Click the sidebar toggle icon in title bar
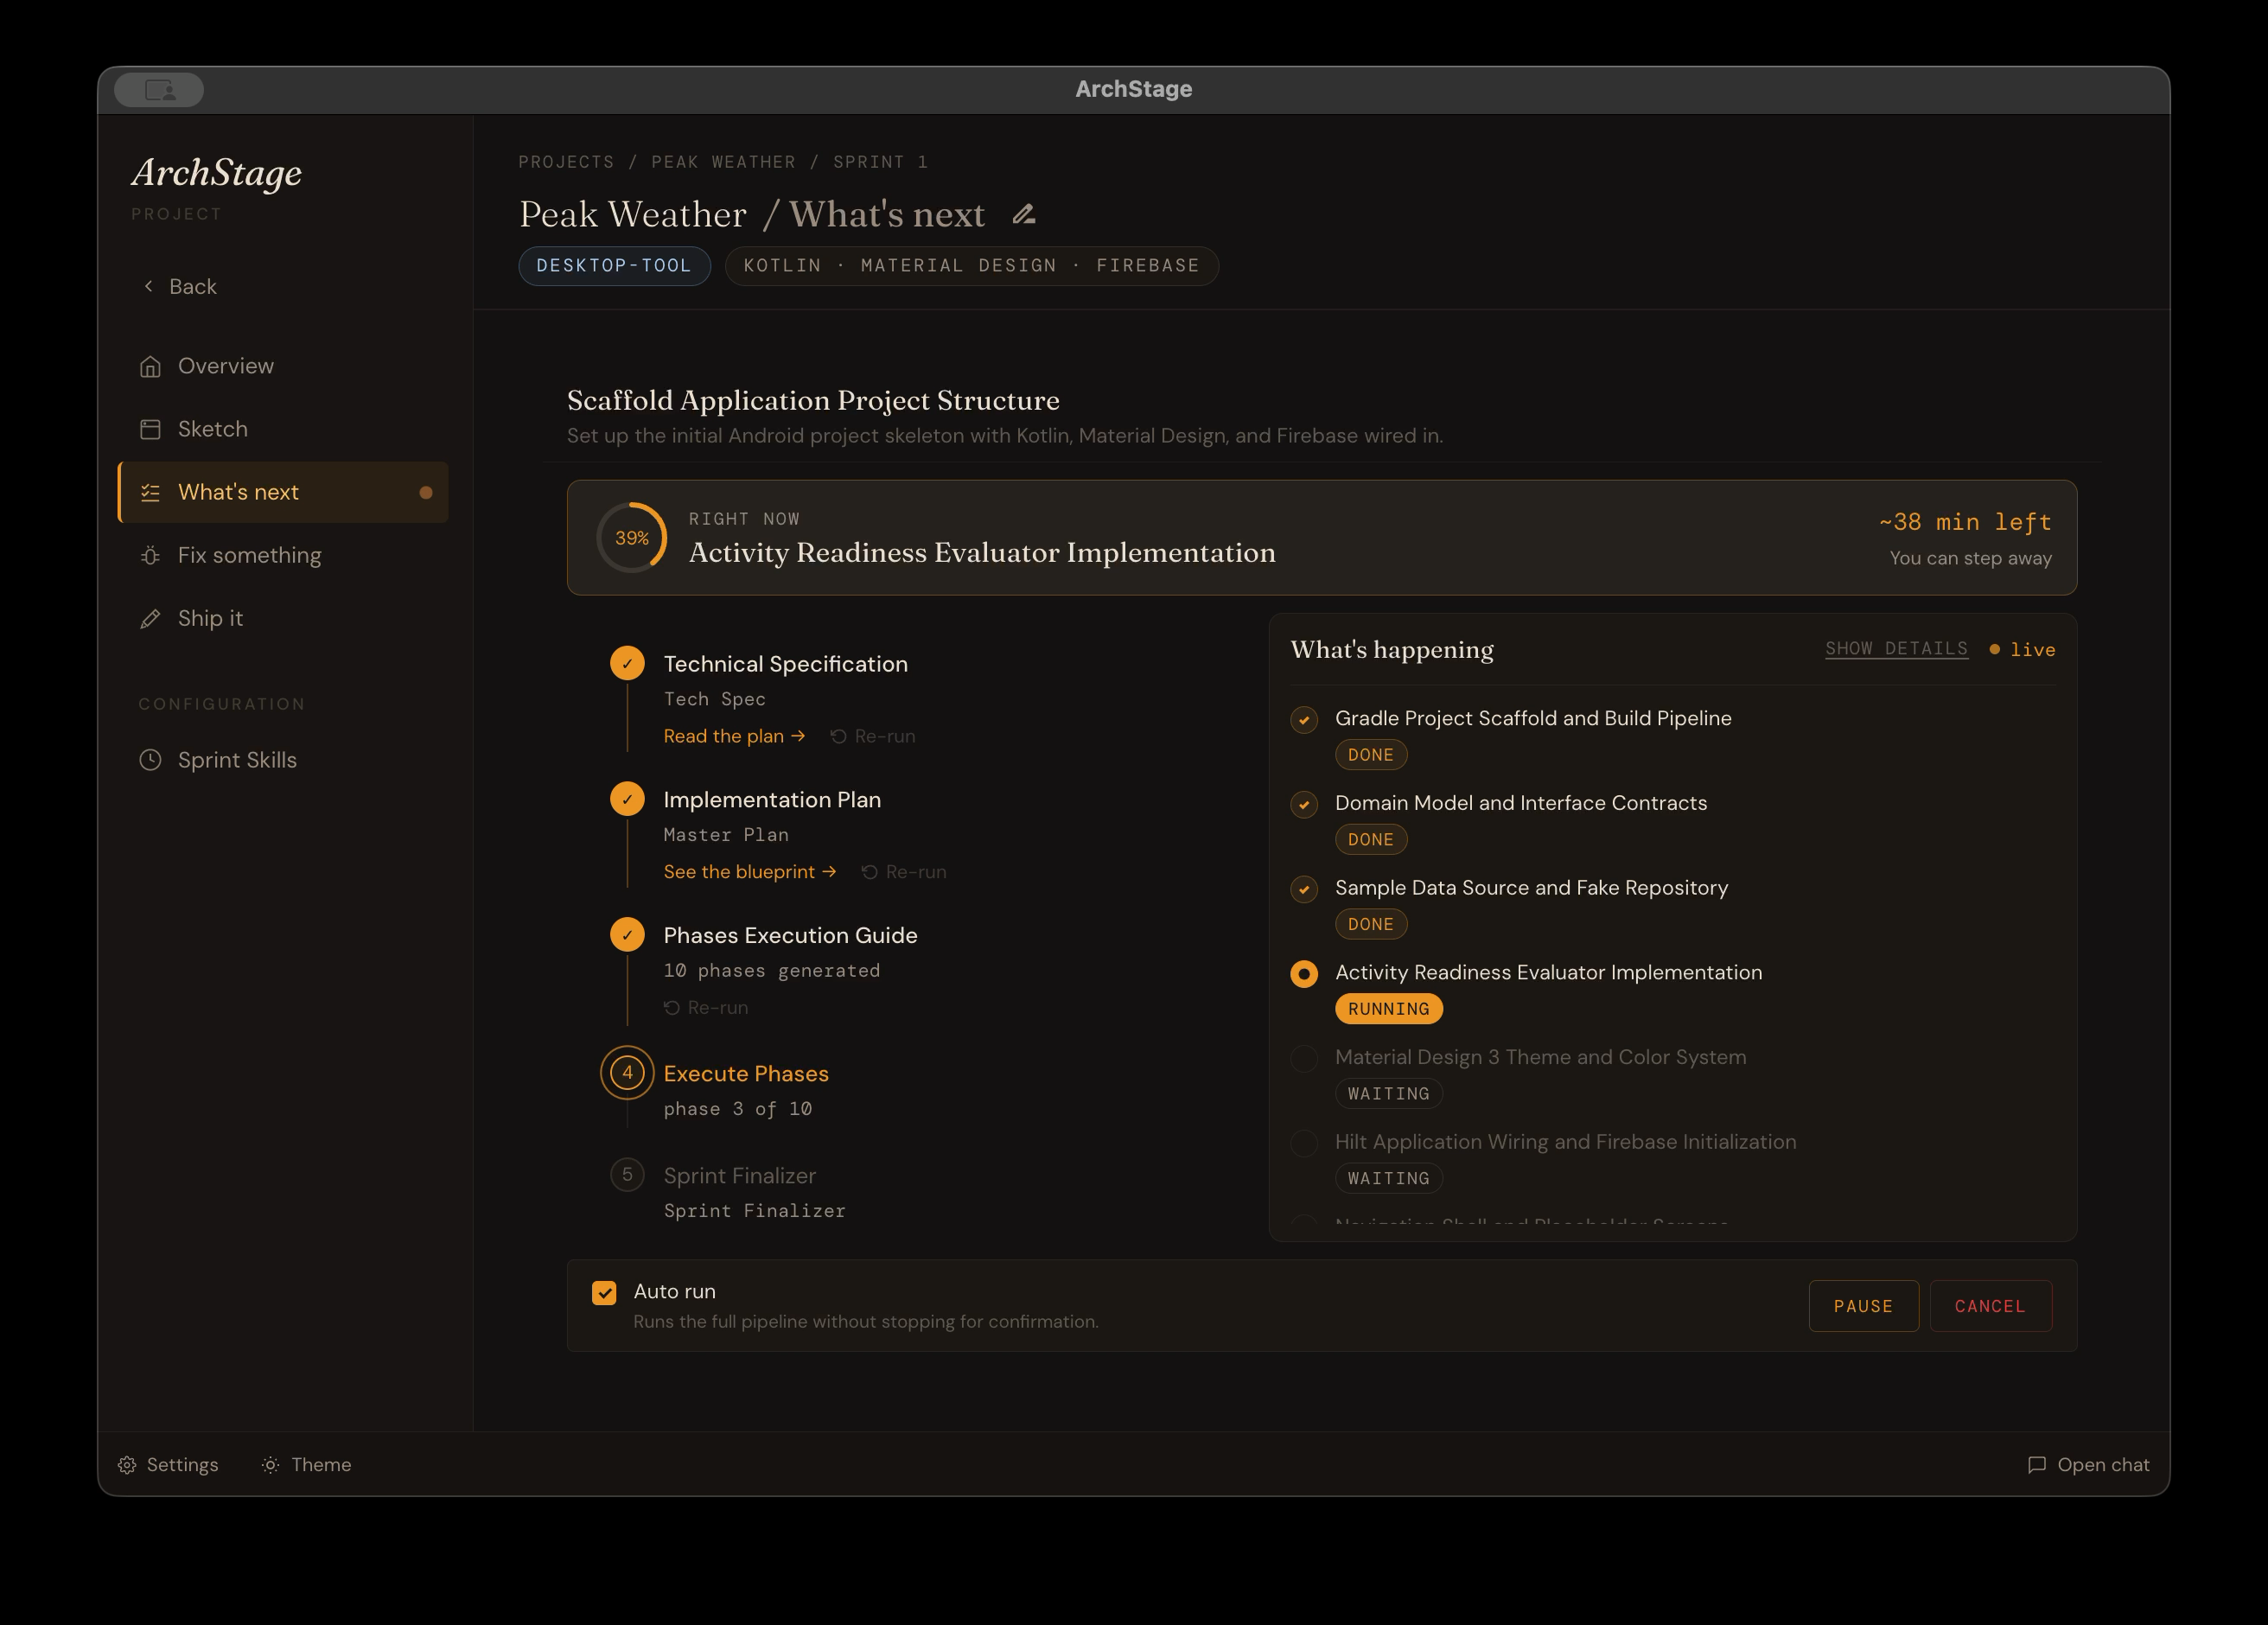 point(160,90)
